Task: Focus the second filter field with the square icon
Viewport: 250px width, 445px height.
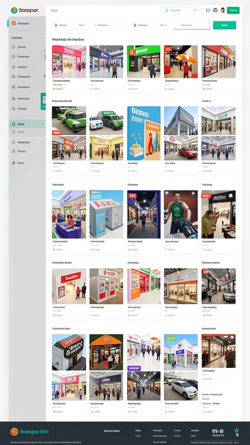Action: (109, 25)
